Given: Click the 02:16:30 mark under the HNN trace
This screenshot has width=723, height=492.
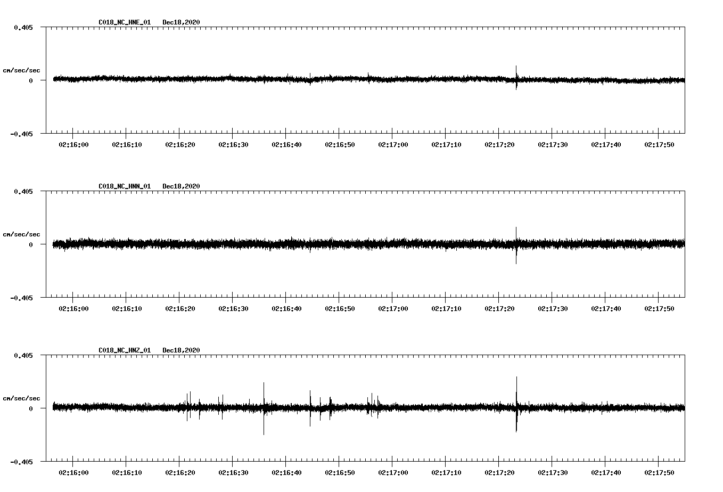Looking at the screenshot, I should point(233,308).
